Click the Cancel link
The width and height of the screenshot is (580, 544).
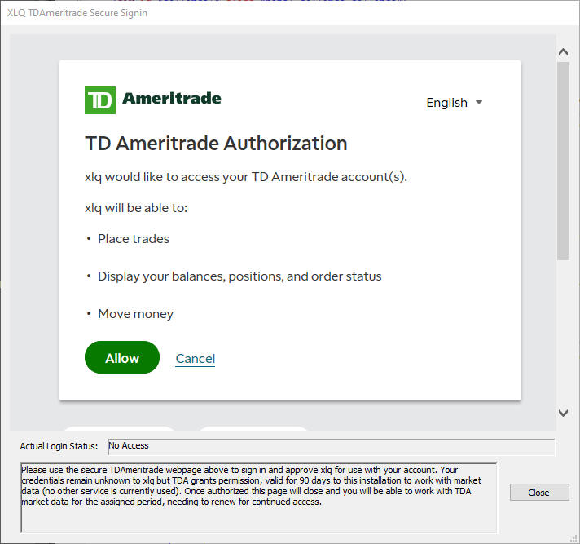pyautogui.click(x=196, y=359)
